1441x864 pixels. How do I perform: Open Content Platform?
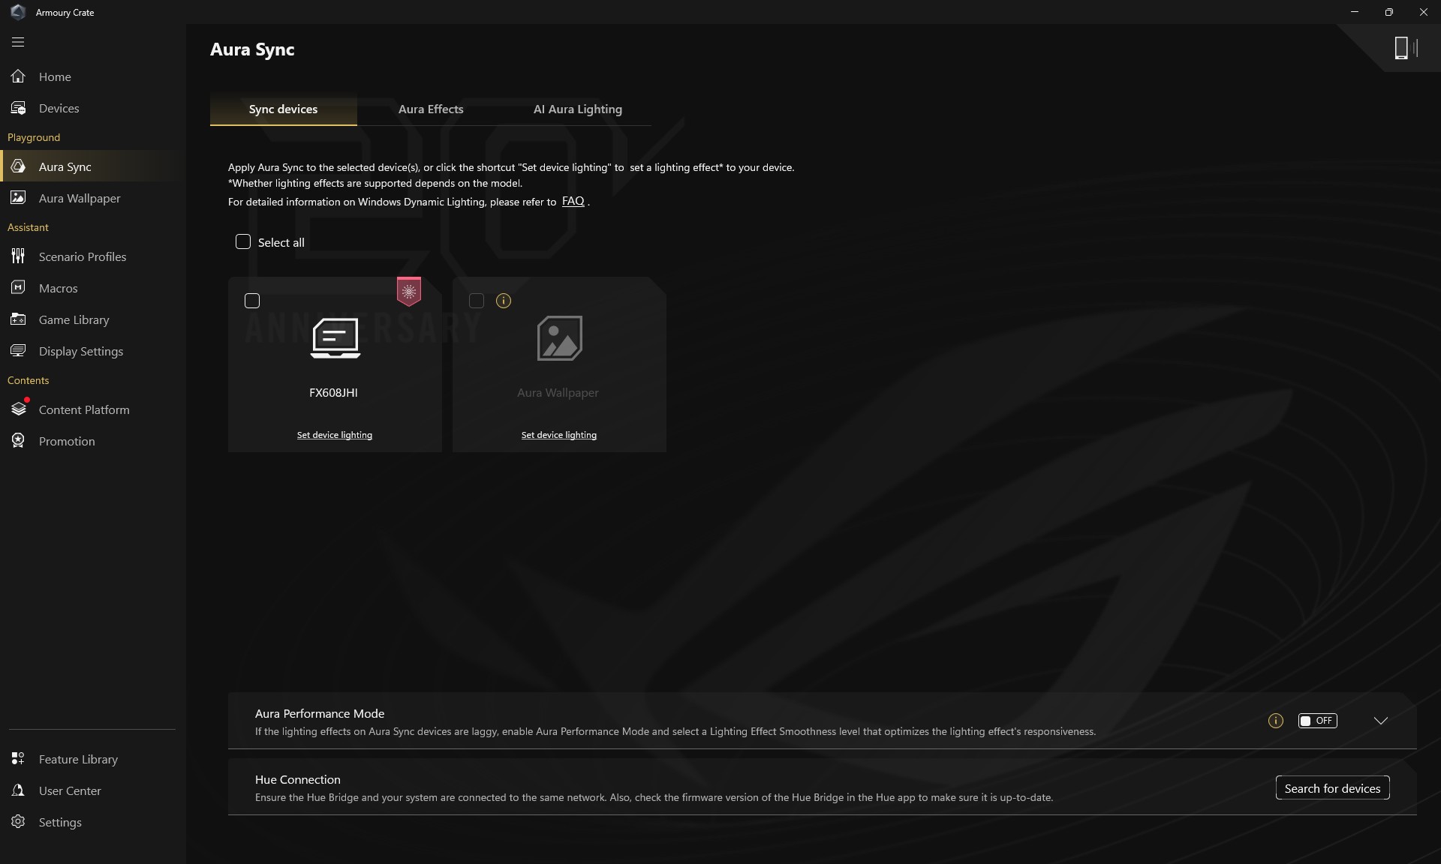click(93, 409)
